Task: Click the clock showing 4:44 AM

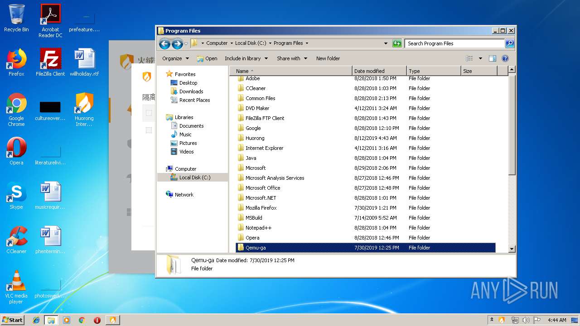Action: tap(556, 320)
